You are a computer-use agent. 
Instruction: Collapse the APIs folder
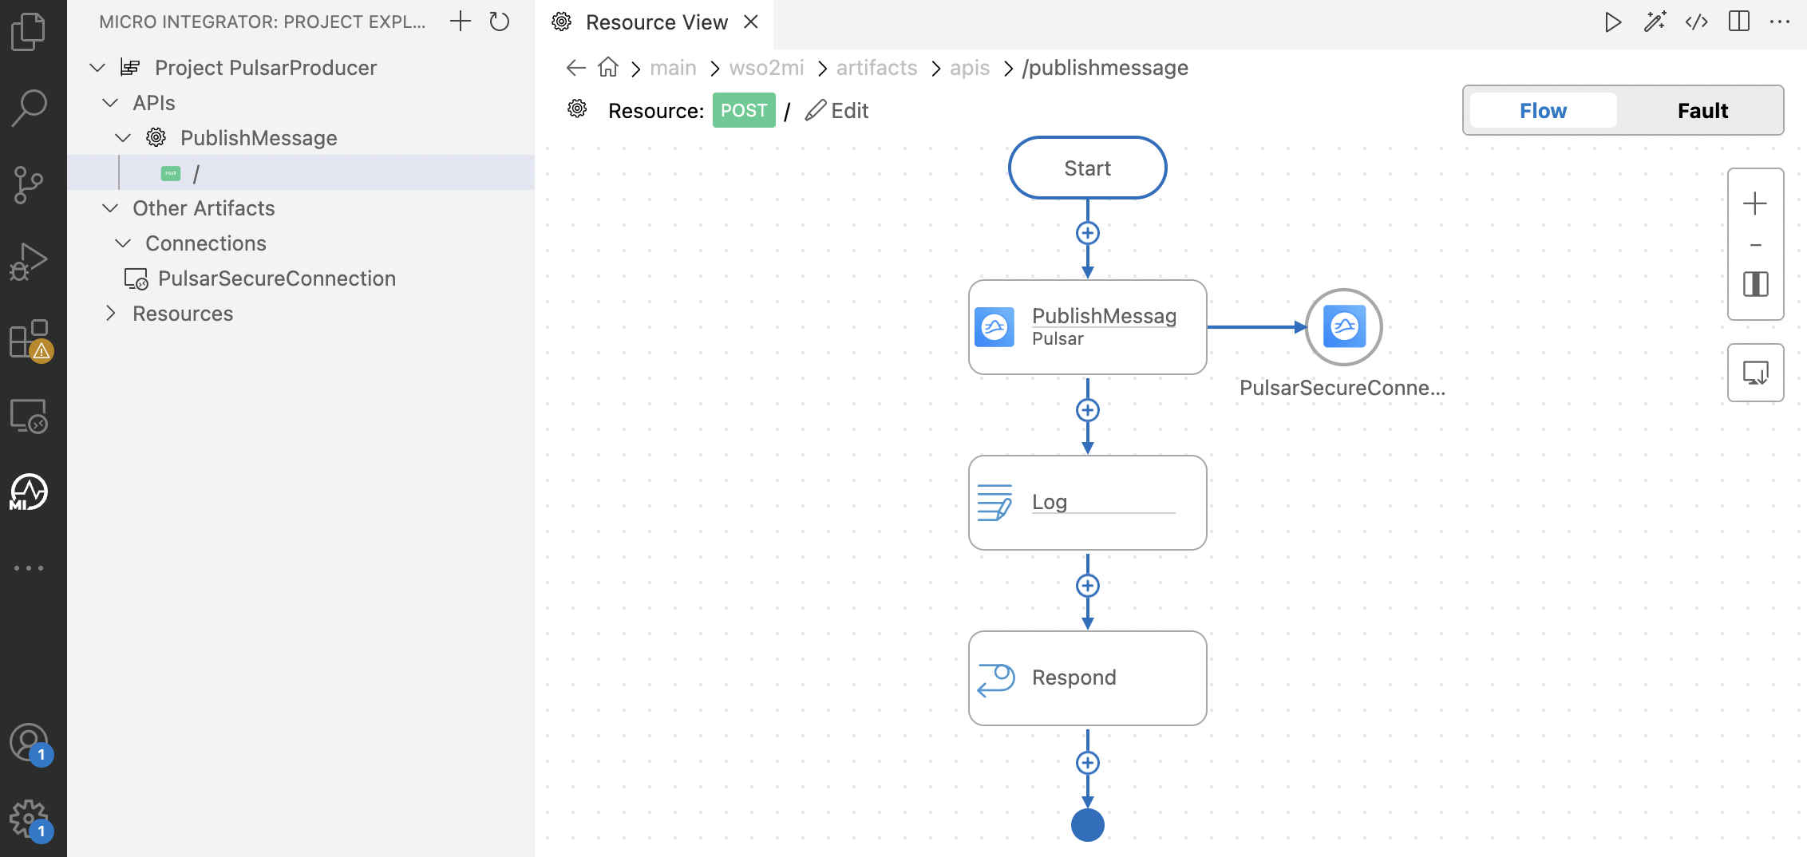point(110,103)
